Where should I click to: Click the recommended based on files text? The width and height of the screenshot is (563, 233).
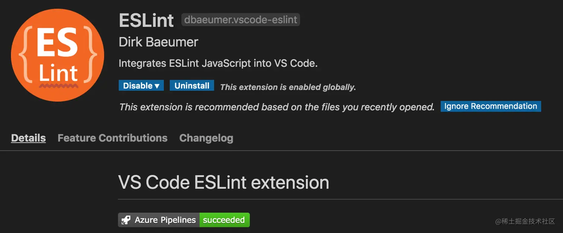pos(277,107)
